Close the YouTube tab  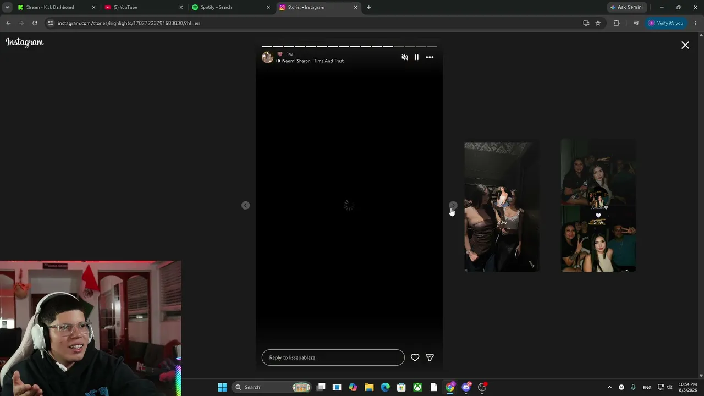181,7
